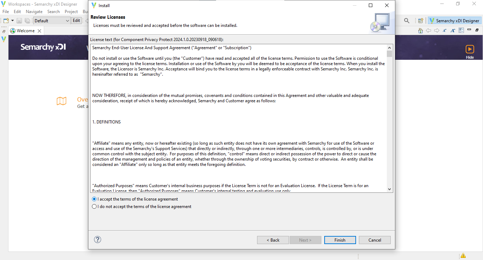Click the Welcome page Home icon
483x260 pixels.
pyautogui.click(x=420, y=31)
